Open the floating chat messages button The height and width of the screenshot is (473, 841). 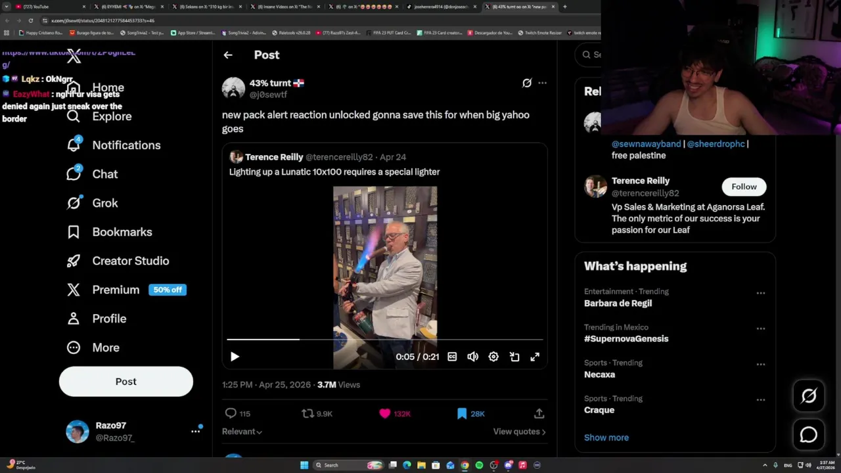tap(809, 434)
